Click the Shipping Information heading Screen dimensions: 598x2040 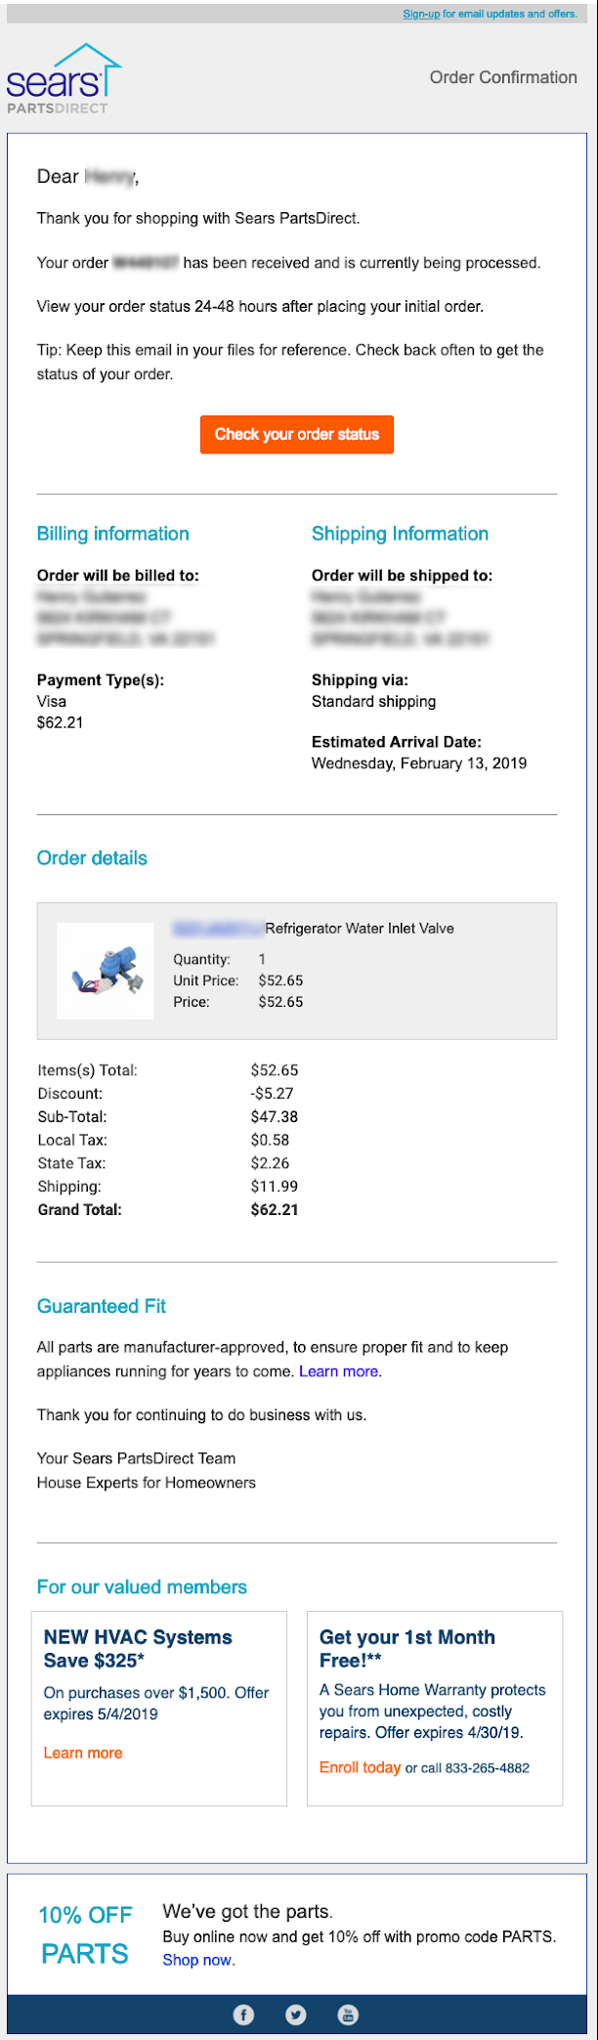pos(400,534)
